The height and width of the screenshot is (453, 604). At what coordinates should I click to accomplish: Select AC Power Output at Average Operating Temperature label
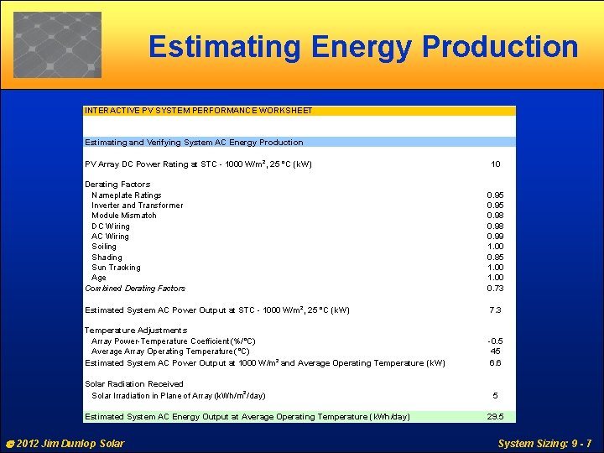tap(265, 363)
